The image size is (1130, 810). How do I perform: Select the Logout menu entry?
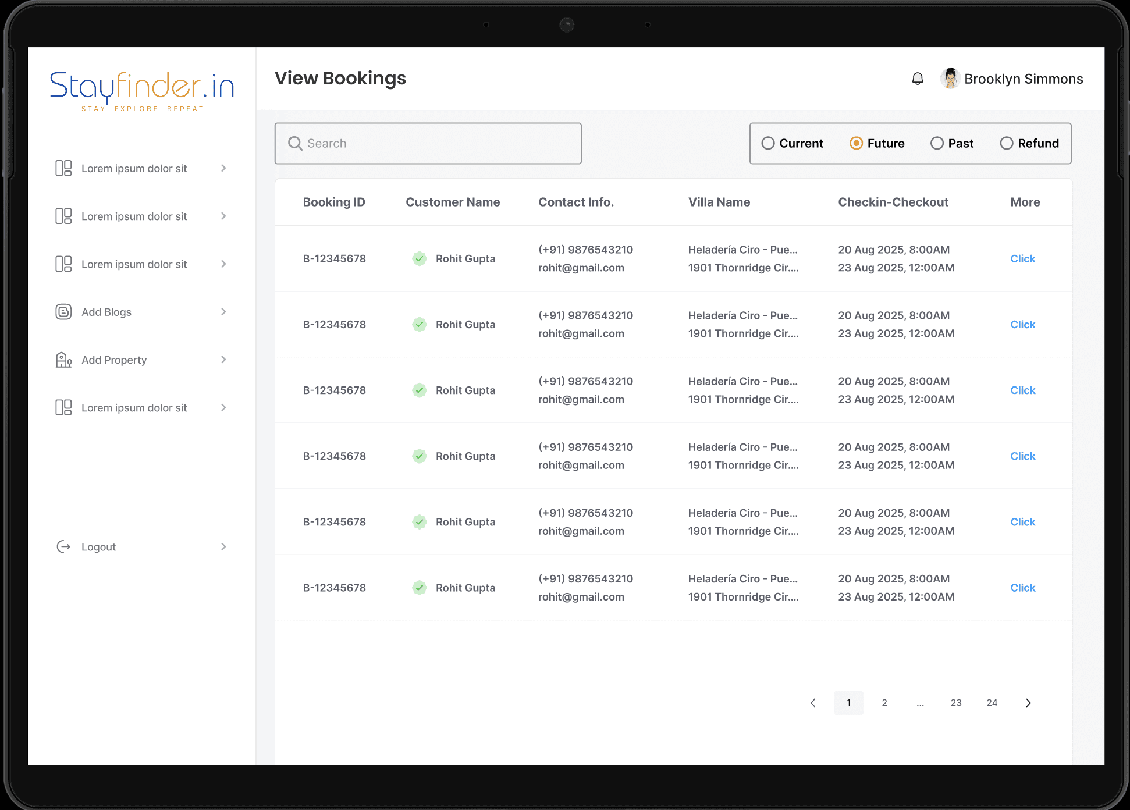point(98,546)
